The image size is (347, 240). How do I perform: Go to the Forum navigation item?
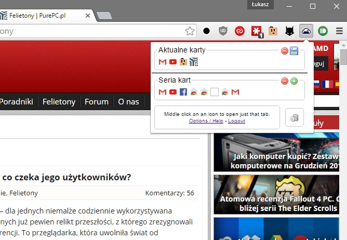(96, 102)
